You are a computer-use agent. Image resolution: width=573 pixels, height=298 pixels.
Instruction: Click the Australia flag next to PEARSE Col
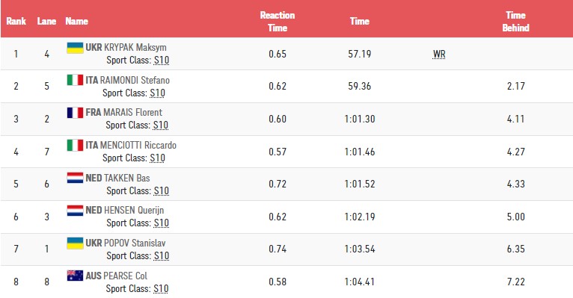pos(75,276)
